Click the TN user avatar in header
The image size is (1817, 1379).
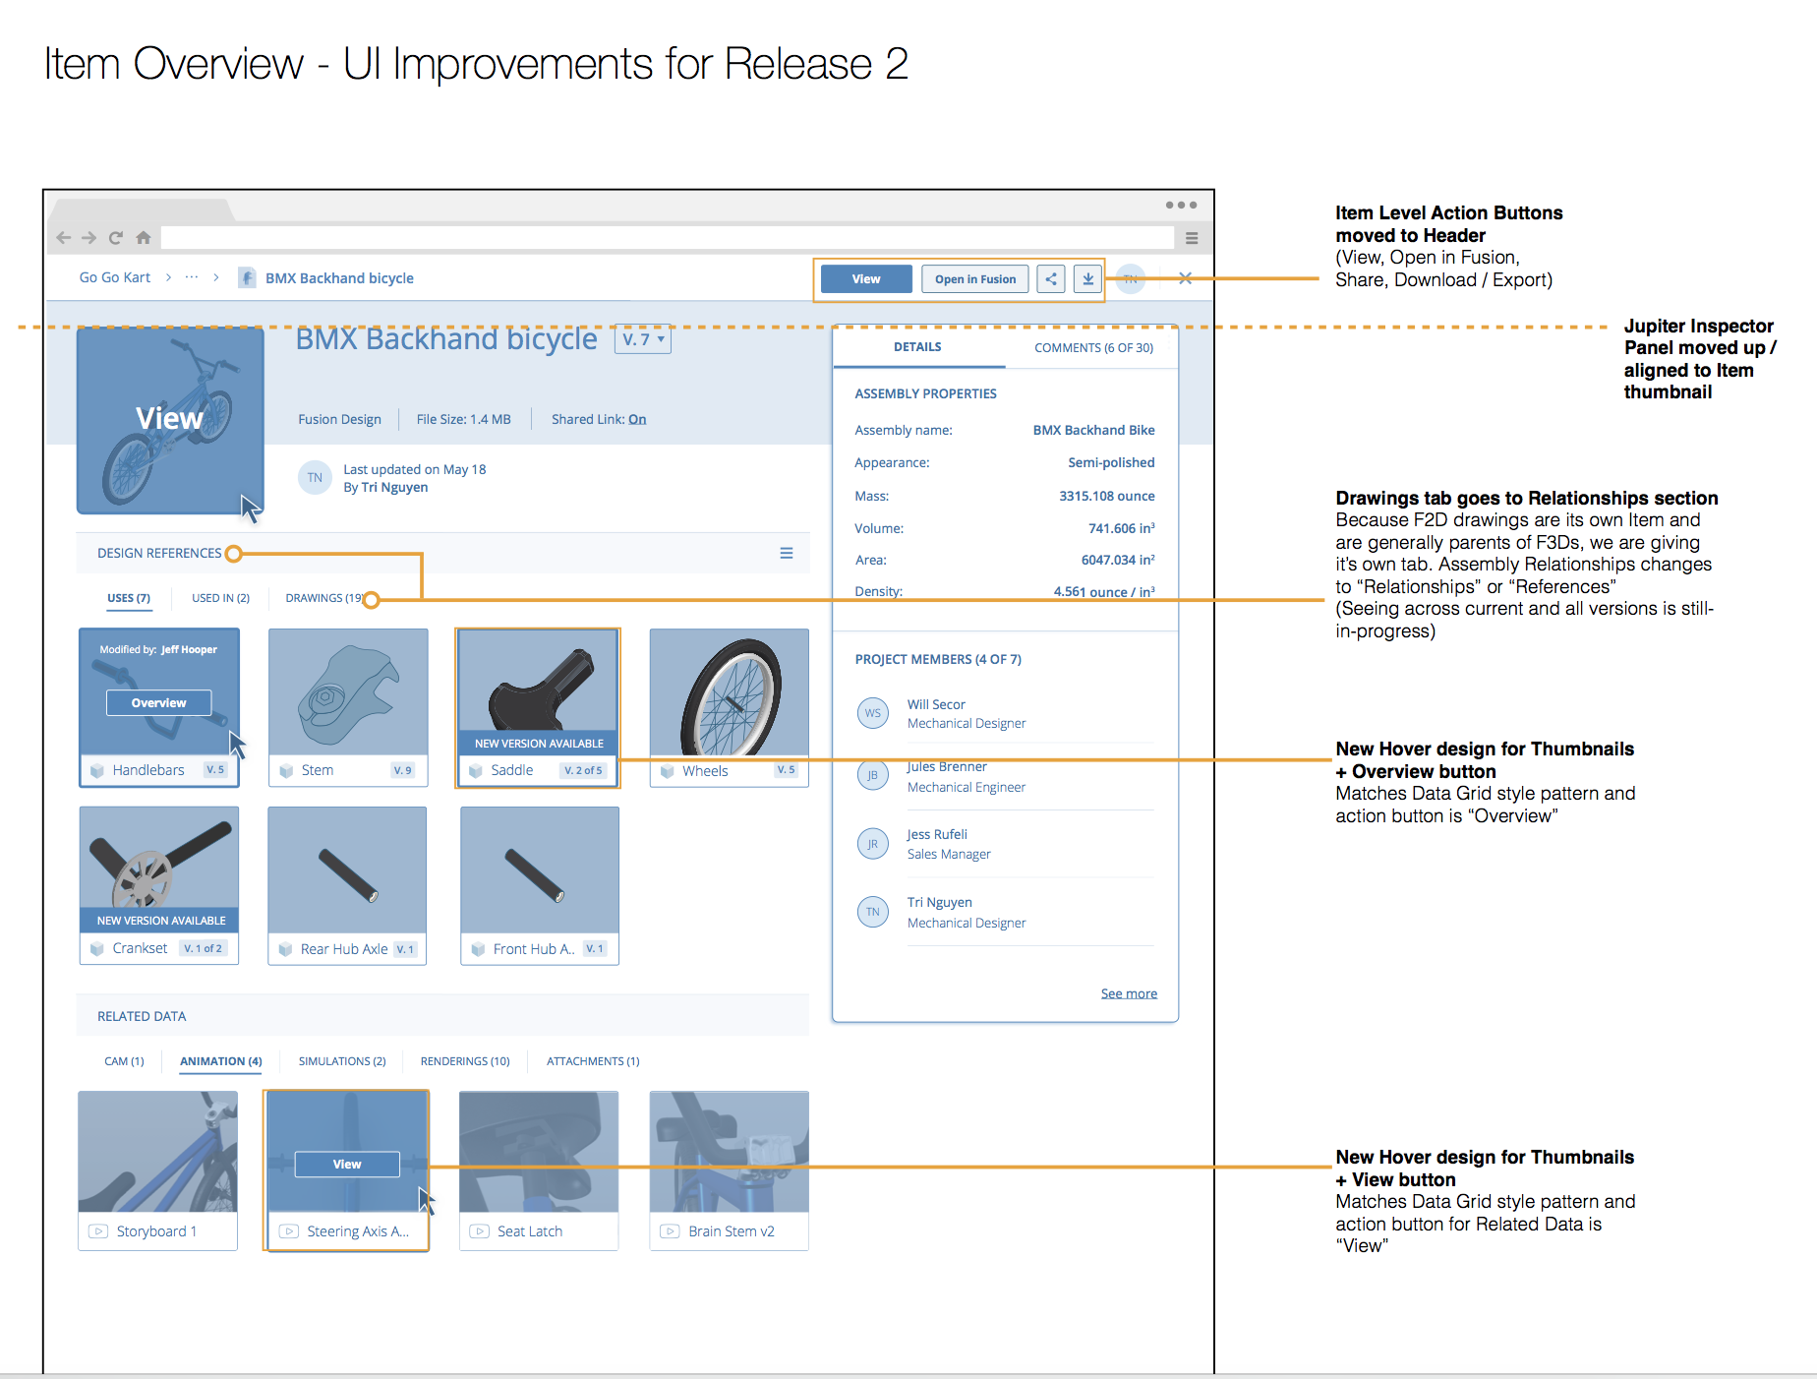(x=1131, y=279)
